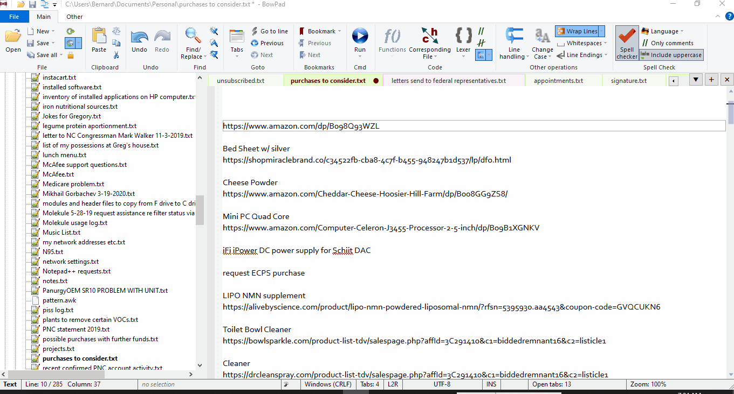
Task: Select the Change Case icon
Action: pyautogui.click(x=542, y=42)
